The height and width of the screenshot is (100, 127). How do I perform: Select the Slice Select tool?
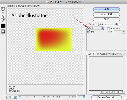pyautogui.click(x=3, y=13)
